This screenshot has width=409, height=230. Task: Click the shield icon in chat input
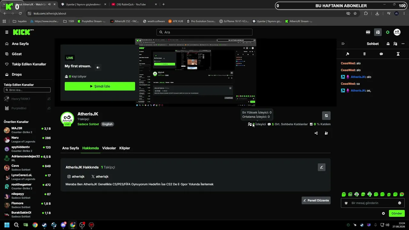pos(346,203)
